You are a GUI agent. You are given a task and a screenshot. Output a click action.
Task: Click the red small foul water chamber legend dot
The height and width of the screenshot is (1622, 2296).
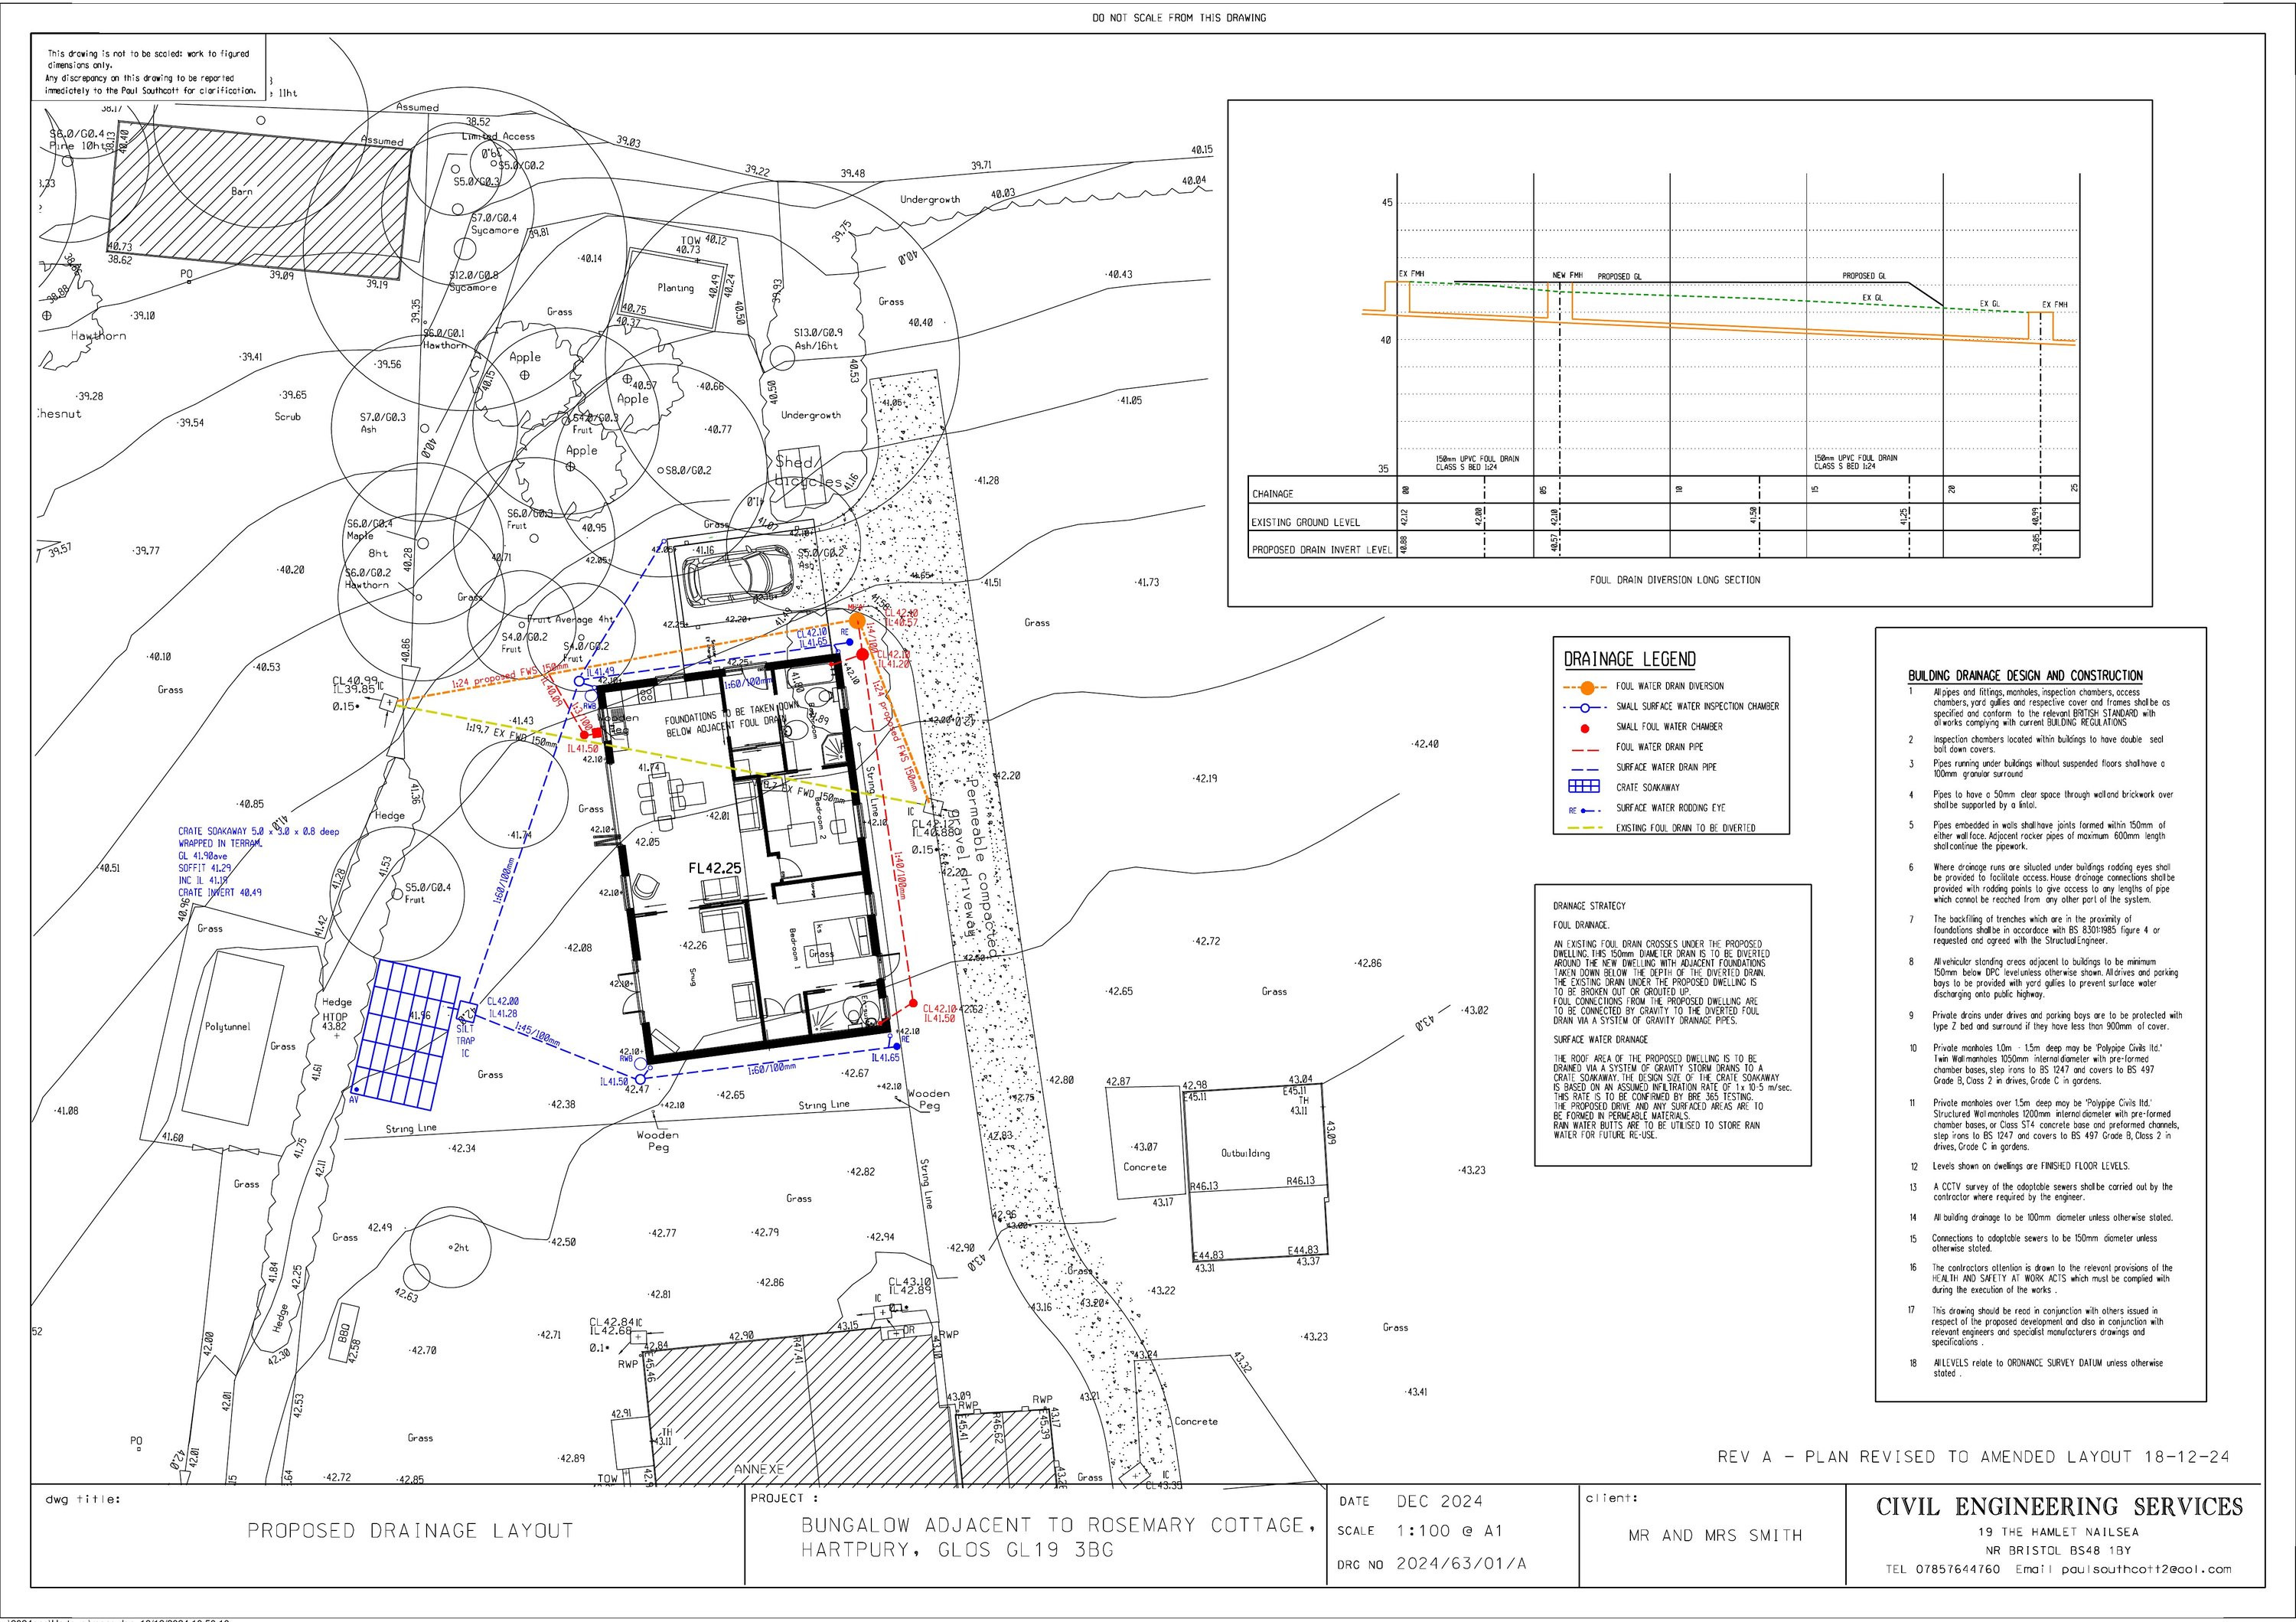click(x=1585, y=727)
